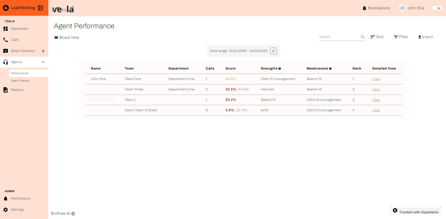
Task: Open Notifications under Admin section
Action: click(x=21, y=199)
